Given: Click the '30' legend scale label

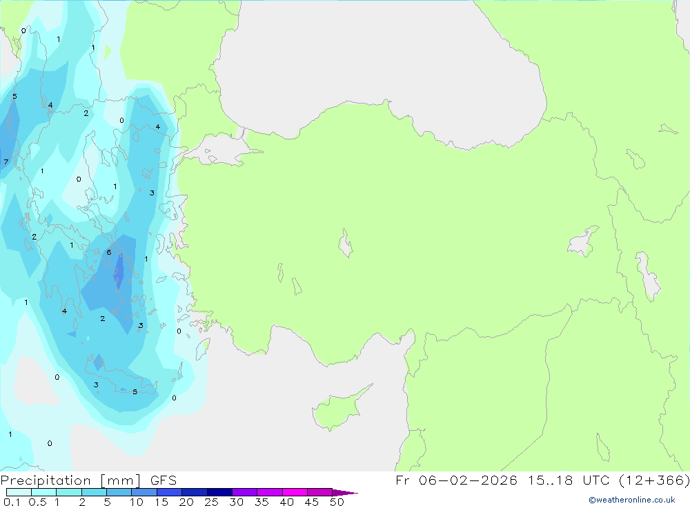Looking at the screenshot, I should tap(237, 502).
